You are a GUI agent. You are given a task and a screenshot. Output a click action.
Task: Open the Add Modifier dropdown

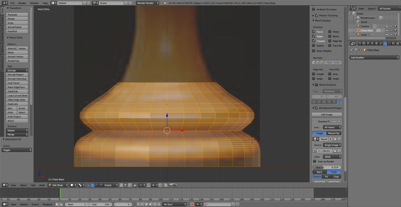[374, 58]
